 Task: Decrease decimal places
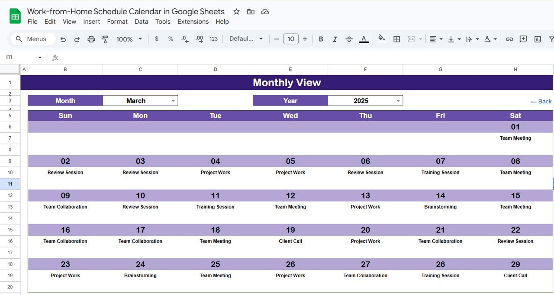tap(184, 39)
